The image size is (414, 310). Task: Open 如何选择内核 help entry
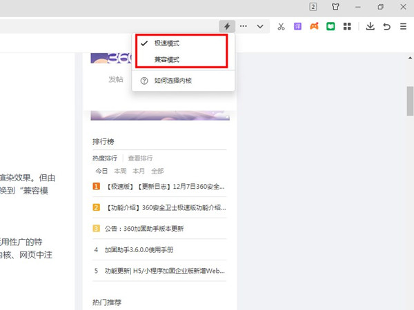coord(173,81)
